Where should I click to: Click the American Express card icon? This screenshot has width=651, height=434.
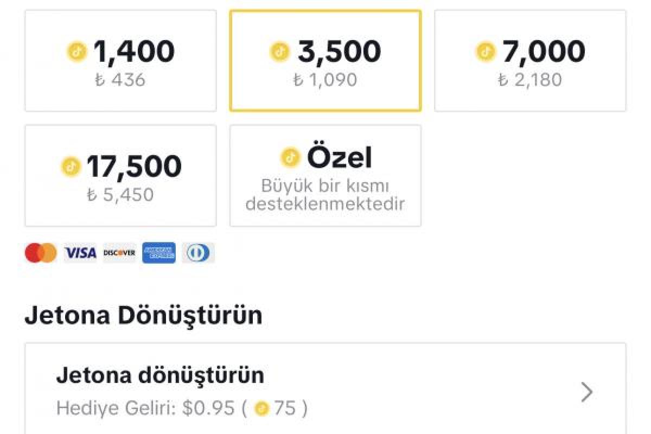(x=159, y=253)
